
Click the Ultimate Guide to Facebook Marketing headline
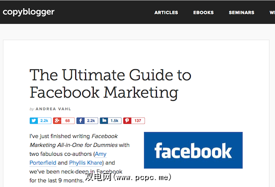[x=110, y=84]
